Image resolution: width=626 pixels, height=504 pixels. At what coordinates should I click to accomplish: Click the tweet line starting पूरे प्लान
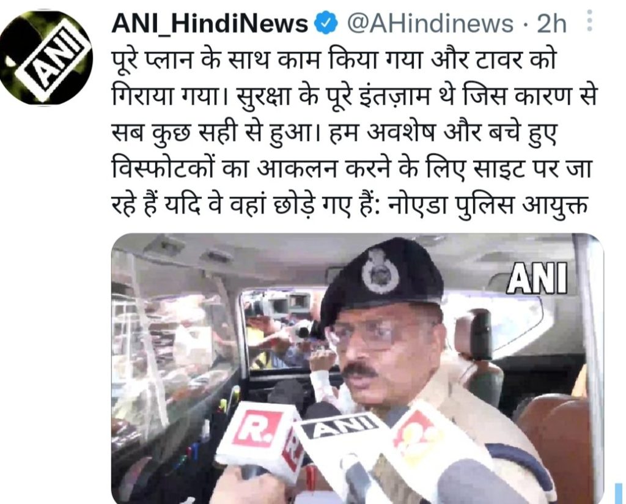333,61
